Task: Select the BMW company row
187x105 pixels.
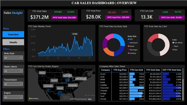Action: [x=141, y=80]
